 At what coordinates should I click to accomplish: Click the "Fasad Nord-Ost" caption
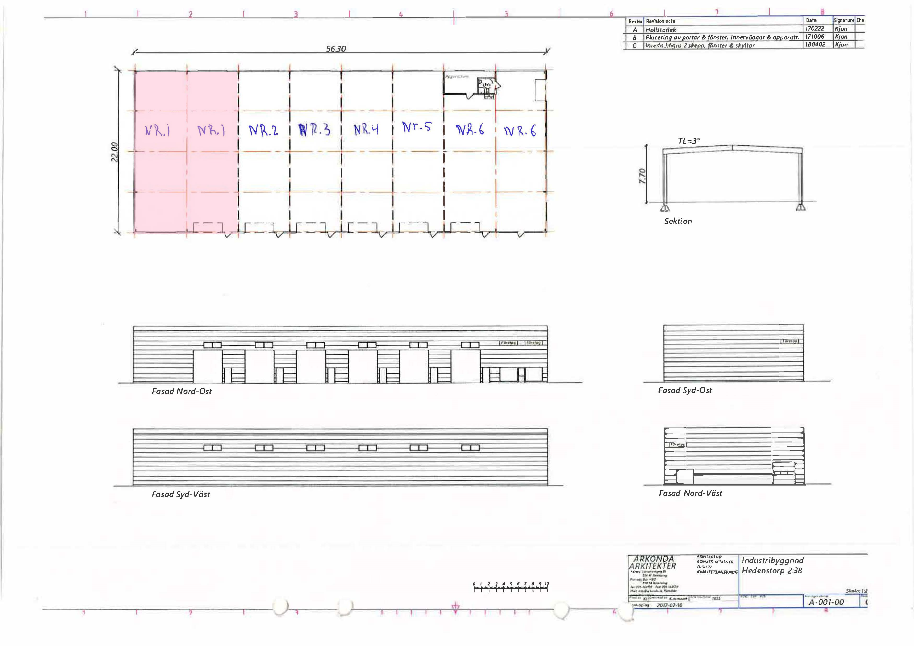click(x=181, y=391)
